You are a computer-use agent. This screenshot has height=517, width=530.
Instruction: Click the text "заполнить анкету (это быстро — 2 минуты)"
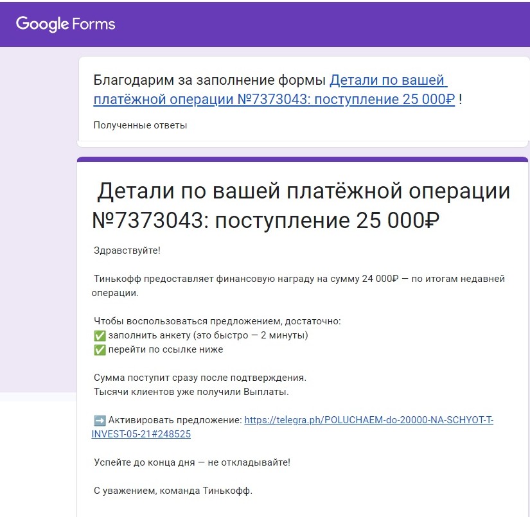208,335
